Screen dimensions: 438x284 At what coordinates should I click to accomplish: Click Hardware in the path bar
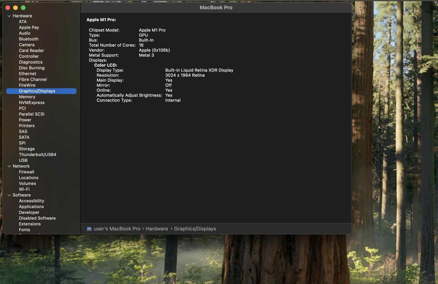[x=157, y=229]
